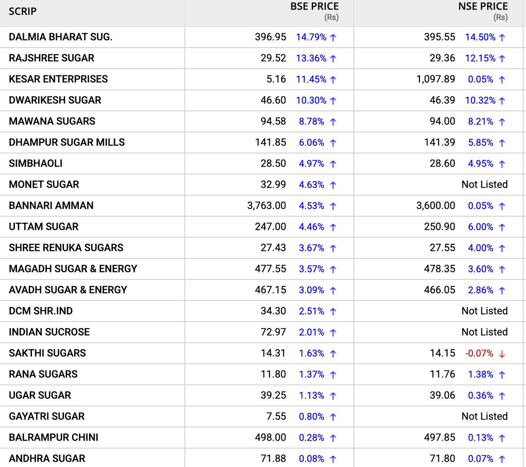This screenshot has width=526, height=467.
Task: Select the RANA SUGARS scrip name
Action: (x=43, y=374)
